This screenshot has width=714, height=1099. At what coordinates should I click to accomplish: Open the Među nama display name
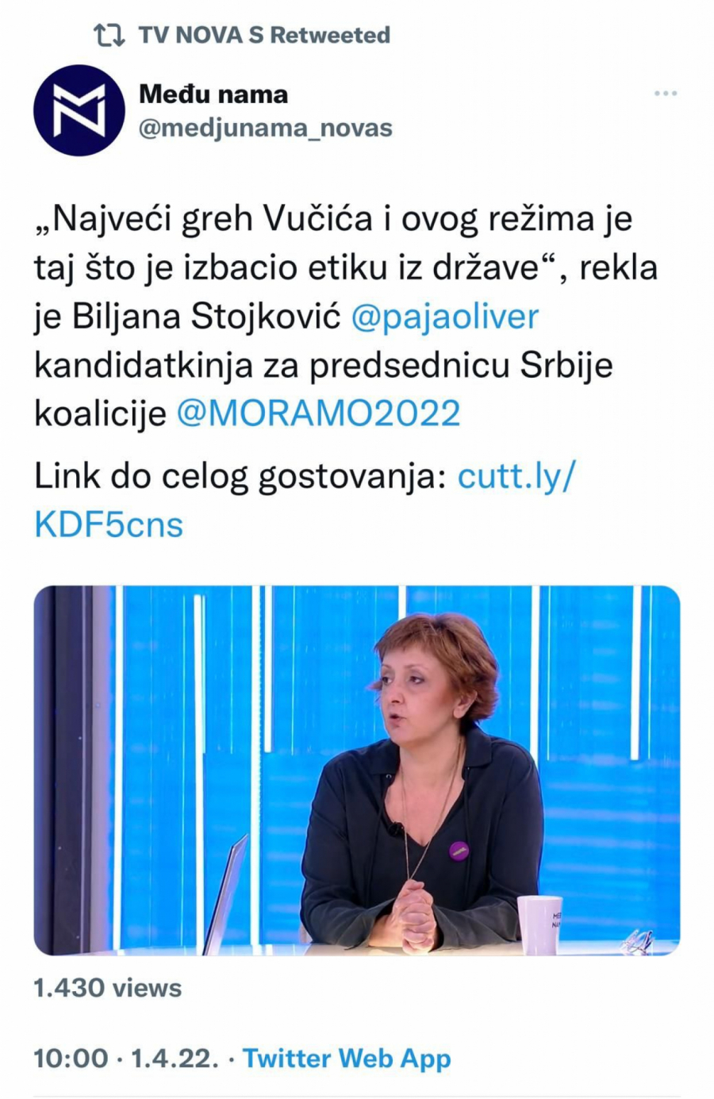213,94
